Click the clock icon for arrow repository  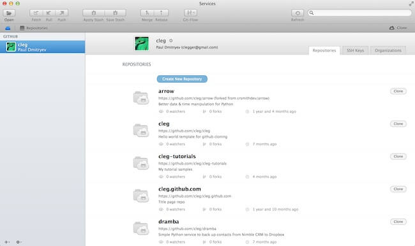point(247,112)
